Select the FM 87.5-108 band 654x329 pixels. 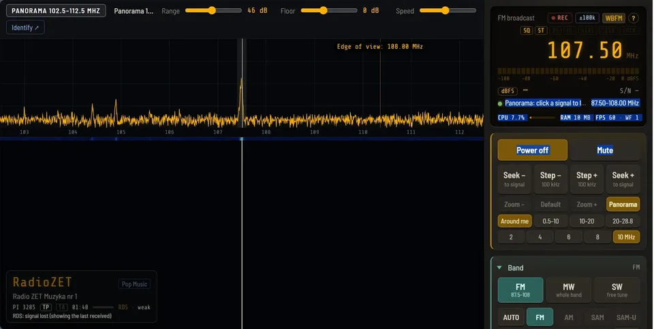coord(520,290)
